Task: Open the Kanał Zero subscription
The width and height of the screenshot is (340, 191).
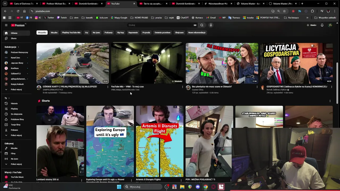Action: tap(16, 58)
